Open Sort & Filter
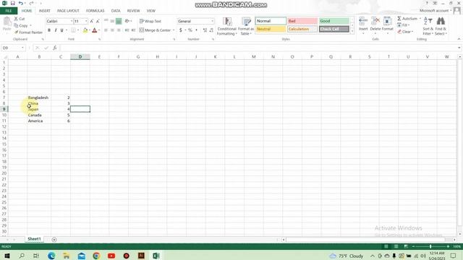 click(x=428, y=26)
